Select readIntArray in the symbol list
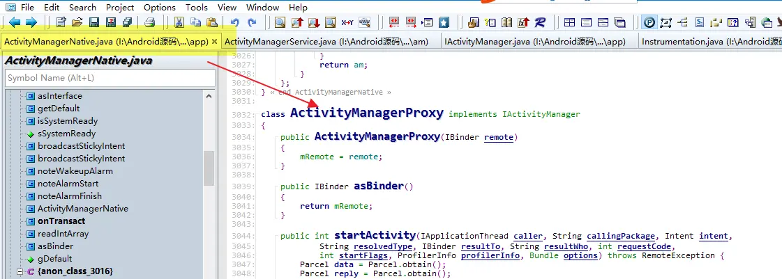This screenshot has height=279, width=782. 63,234
